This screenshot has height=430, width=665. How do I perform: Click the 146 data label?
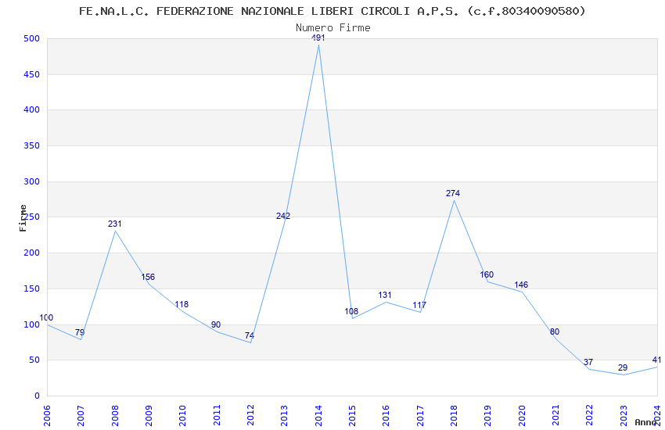click(521, 285)
